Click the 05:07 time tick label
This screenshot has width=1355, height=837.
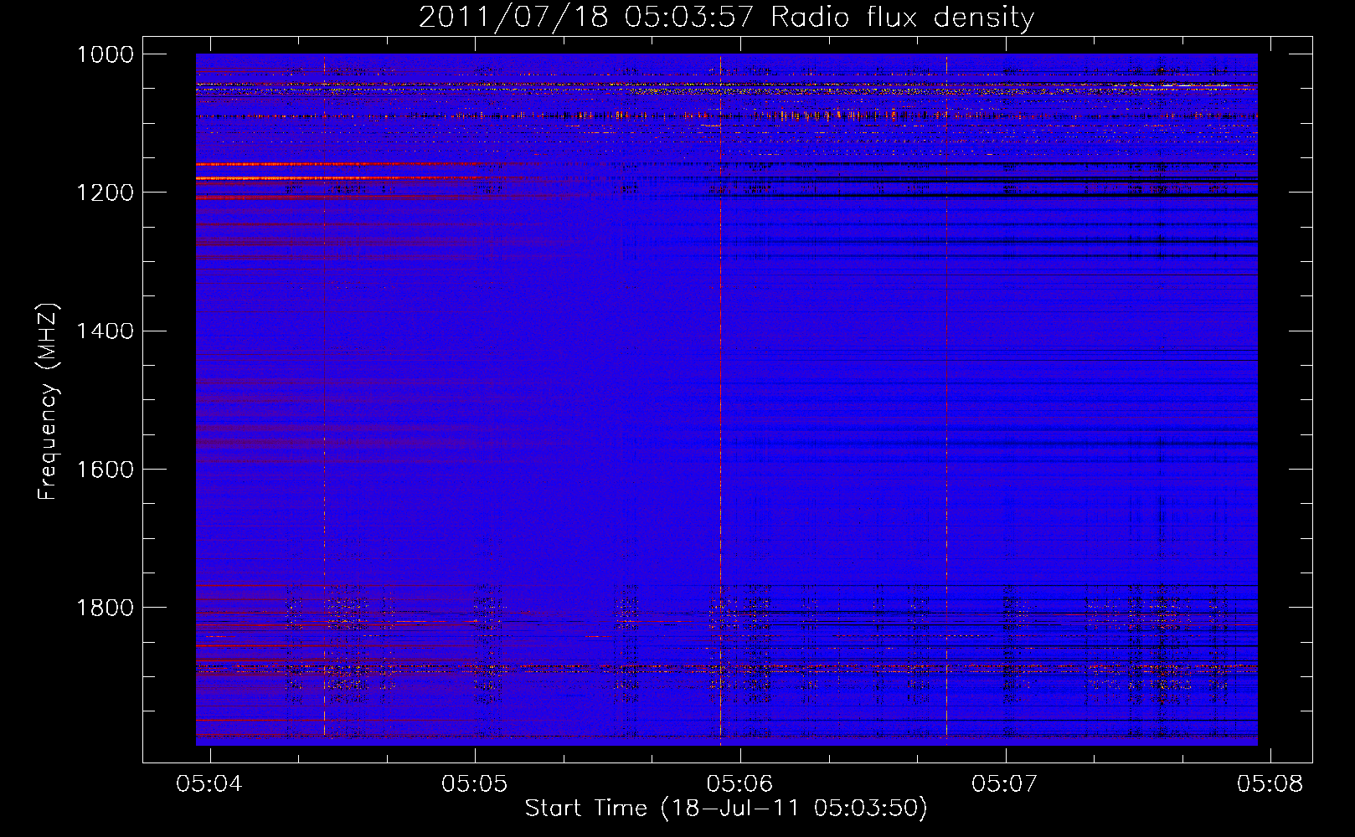(1005, 783)
